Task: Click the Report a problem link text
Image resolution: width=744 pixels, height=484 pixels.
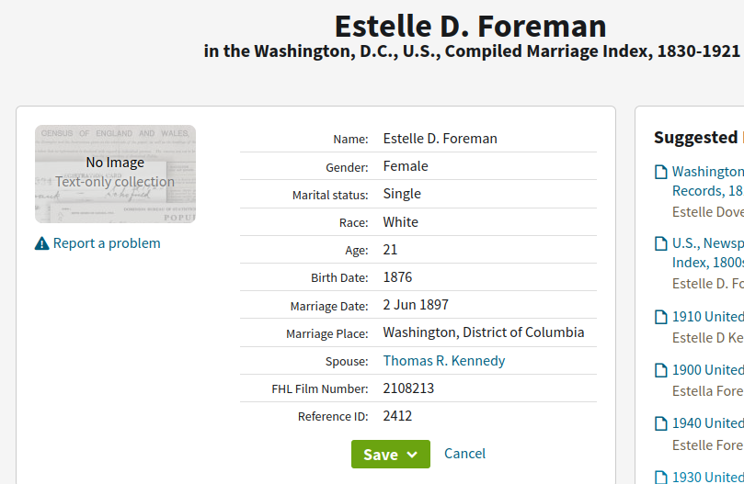Action: (107, 243)
